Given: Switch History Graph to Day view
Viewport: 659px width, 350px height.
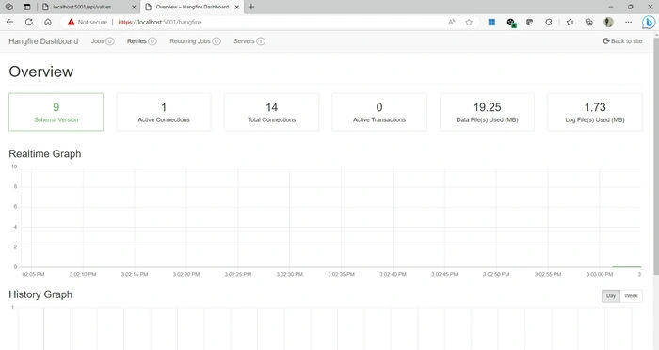Looking at the screenshot, I should click(x=611, y=295).
